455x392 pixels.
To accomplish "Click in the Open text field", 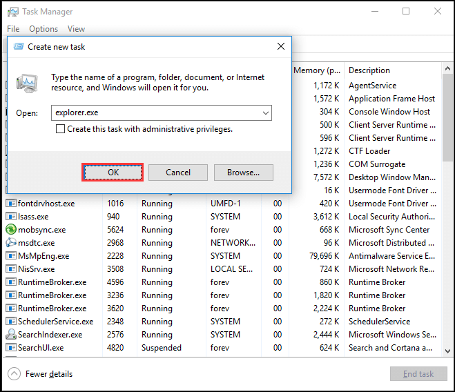I will point(155,112).
